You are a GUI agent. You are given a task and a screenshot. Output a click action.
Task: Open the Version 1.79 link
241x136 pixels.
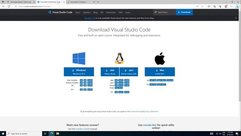pyautogui.click(x=90, y=18)
